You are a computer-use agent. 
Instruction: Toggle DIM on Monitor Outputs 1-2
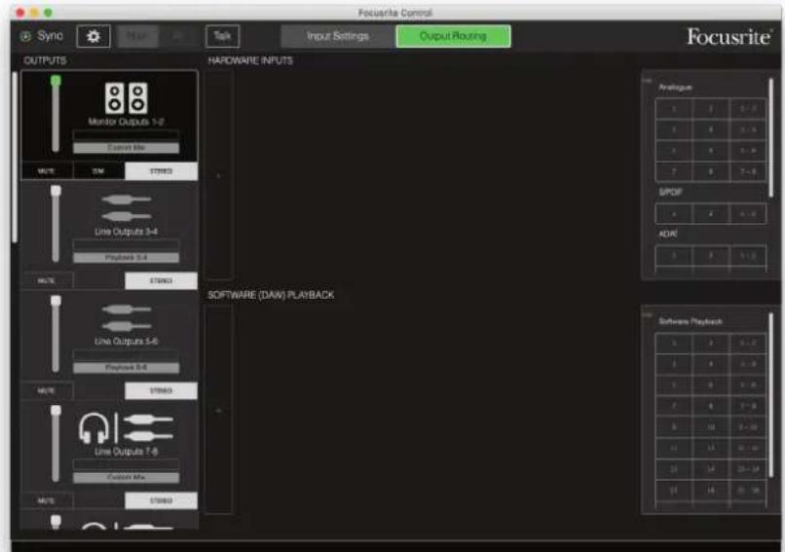pos(98,171)
